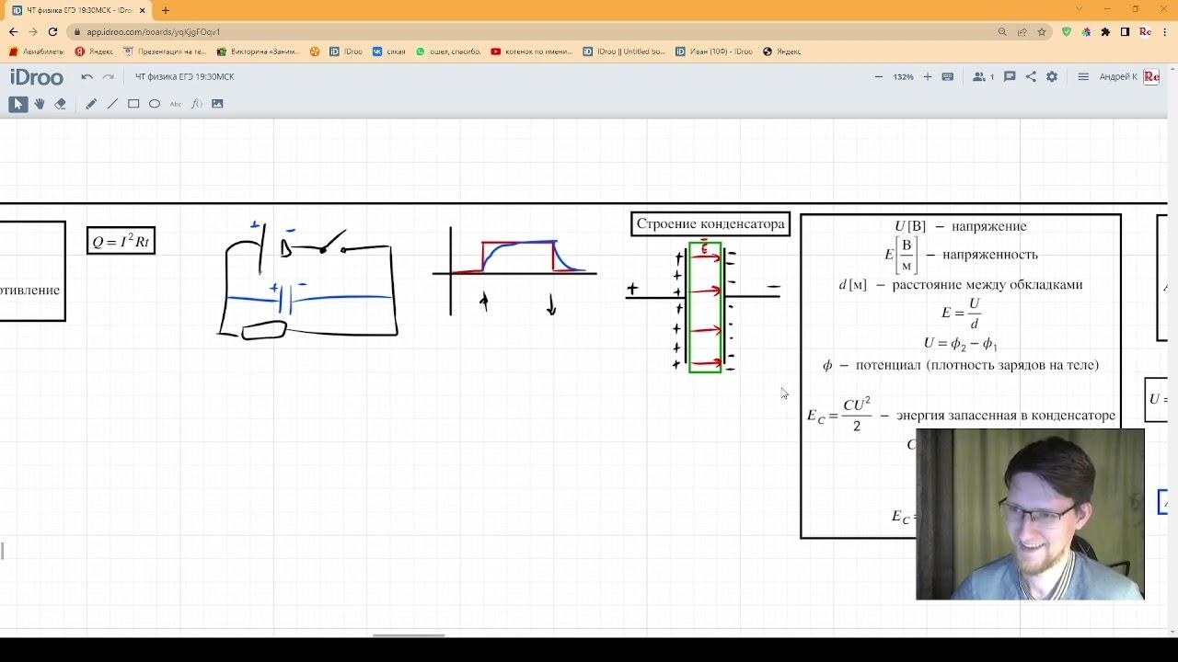Open a new browser tab

point(166,10)
